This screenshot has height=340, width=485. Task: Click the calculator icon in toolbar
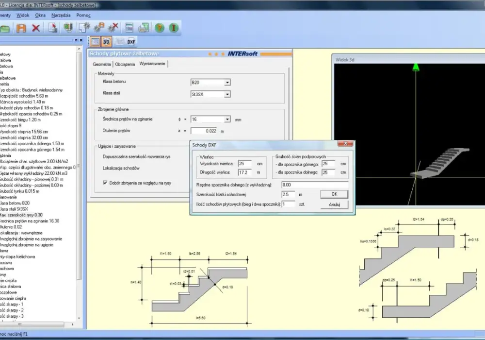click(129, 28)
